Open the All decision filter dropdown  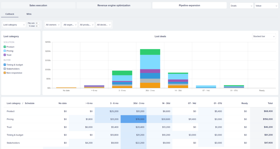click(x=104, y=25)
